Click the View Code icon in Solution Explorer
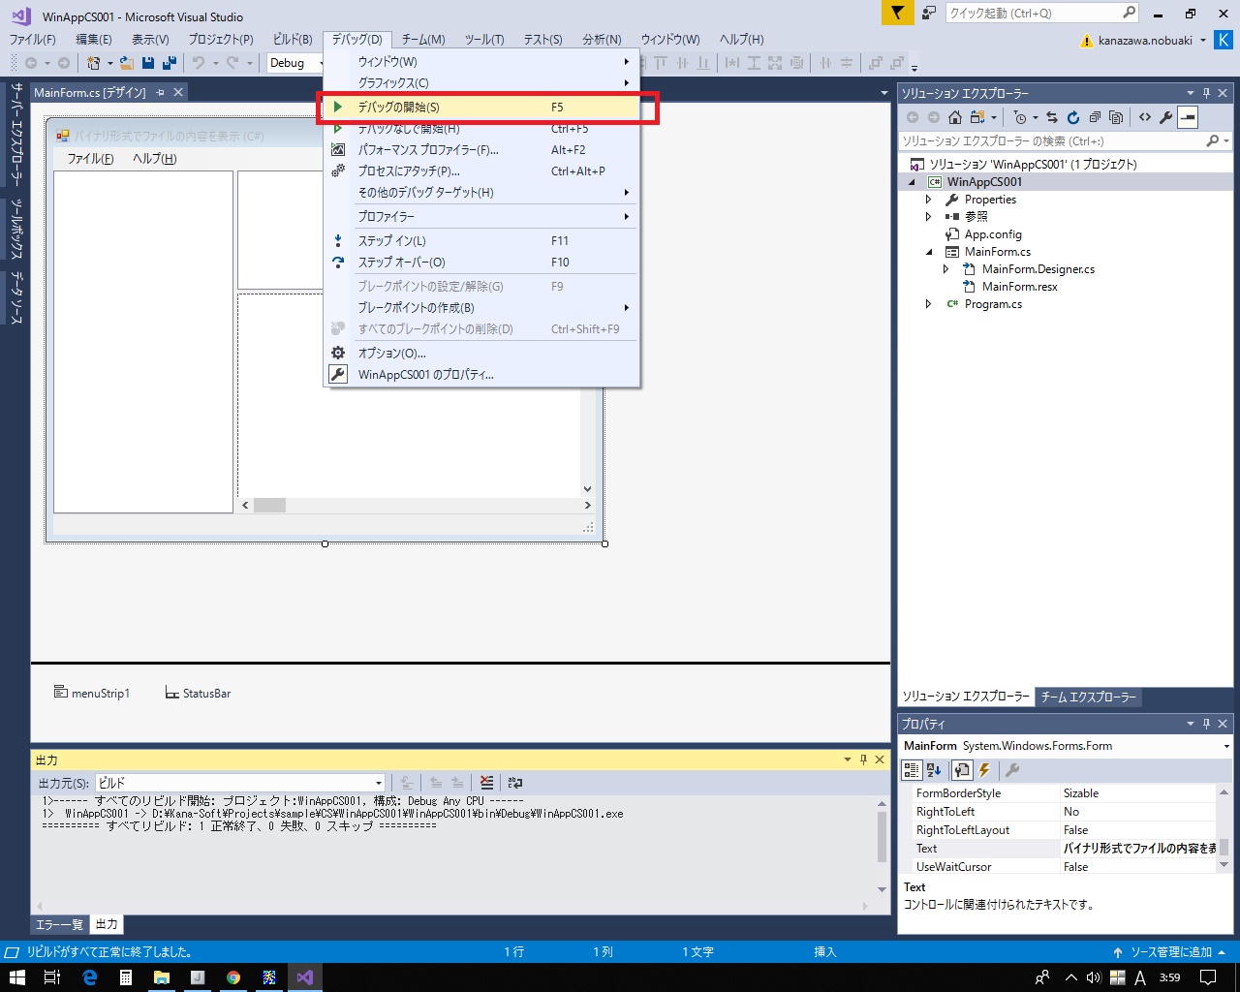The width and height of the screenshot is (1240, 992). (x=1145, y=117)
